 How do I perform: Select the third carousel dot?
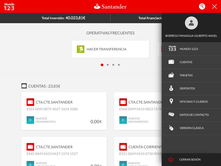point(113,65)
